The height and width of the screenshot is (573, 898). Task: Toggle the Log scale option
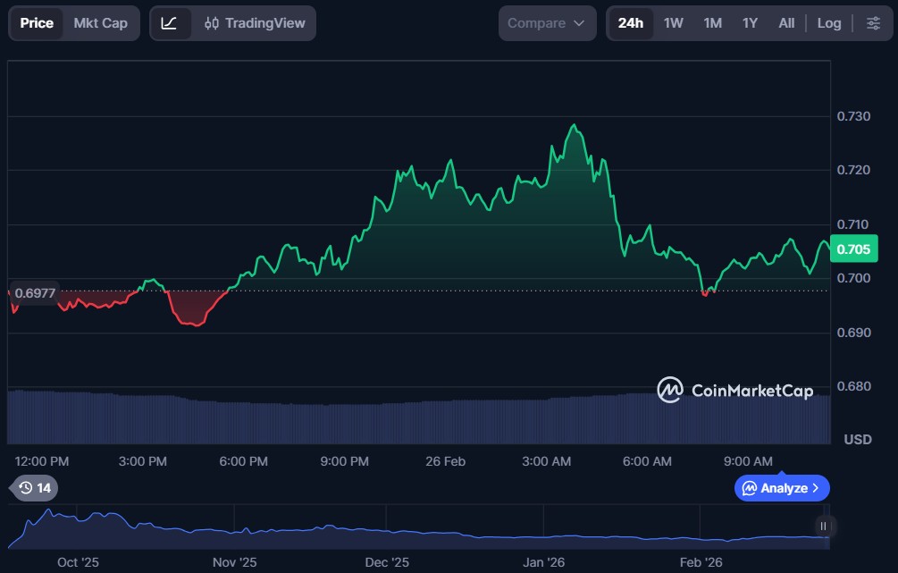tap(828, 23)
